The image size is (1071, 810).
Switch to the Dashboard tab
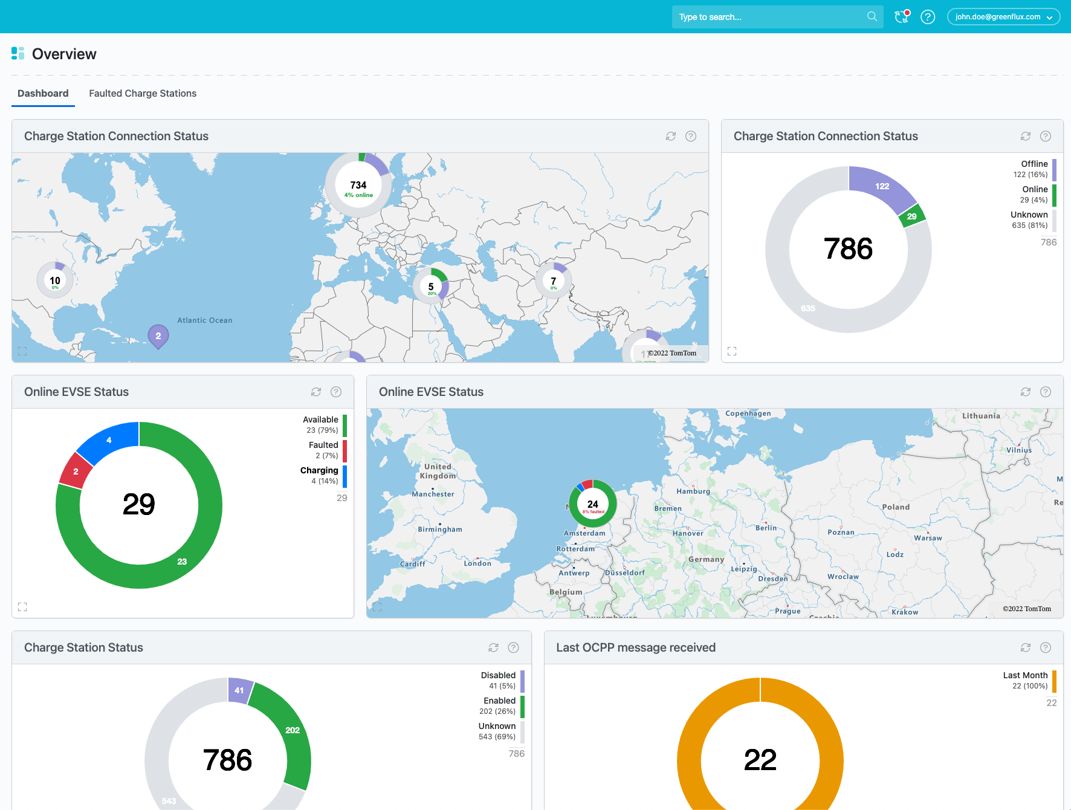click(43, 93)
